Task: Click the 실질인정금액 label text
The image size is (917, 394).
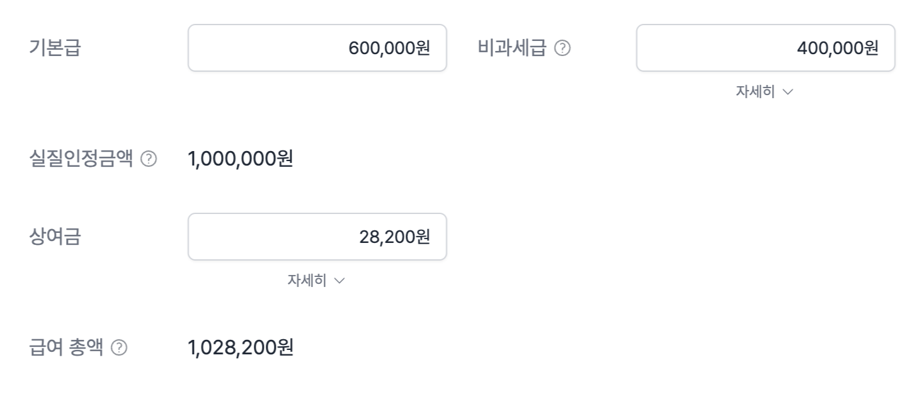Action: 81,159
